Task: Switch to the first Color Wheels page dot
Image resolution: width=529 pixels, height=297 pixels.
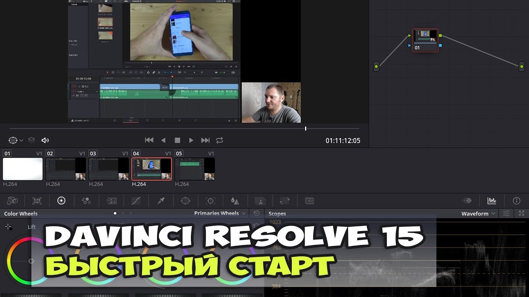Action: (x=115, y=213)
